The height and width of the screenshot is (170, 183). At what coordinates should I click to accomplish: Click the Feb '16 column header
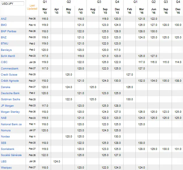point(129,11)
